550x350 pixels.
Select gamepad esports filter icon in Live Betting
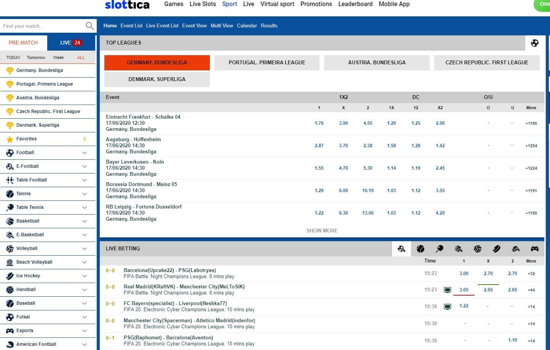coord(535,249)
